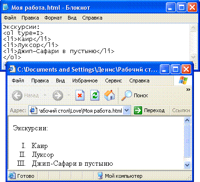200x182 pixels.
Task: Refresh the page with green arrows icon
Action: tap(95, 95)
